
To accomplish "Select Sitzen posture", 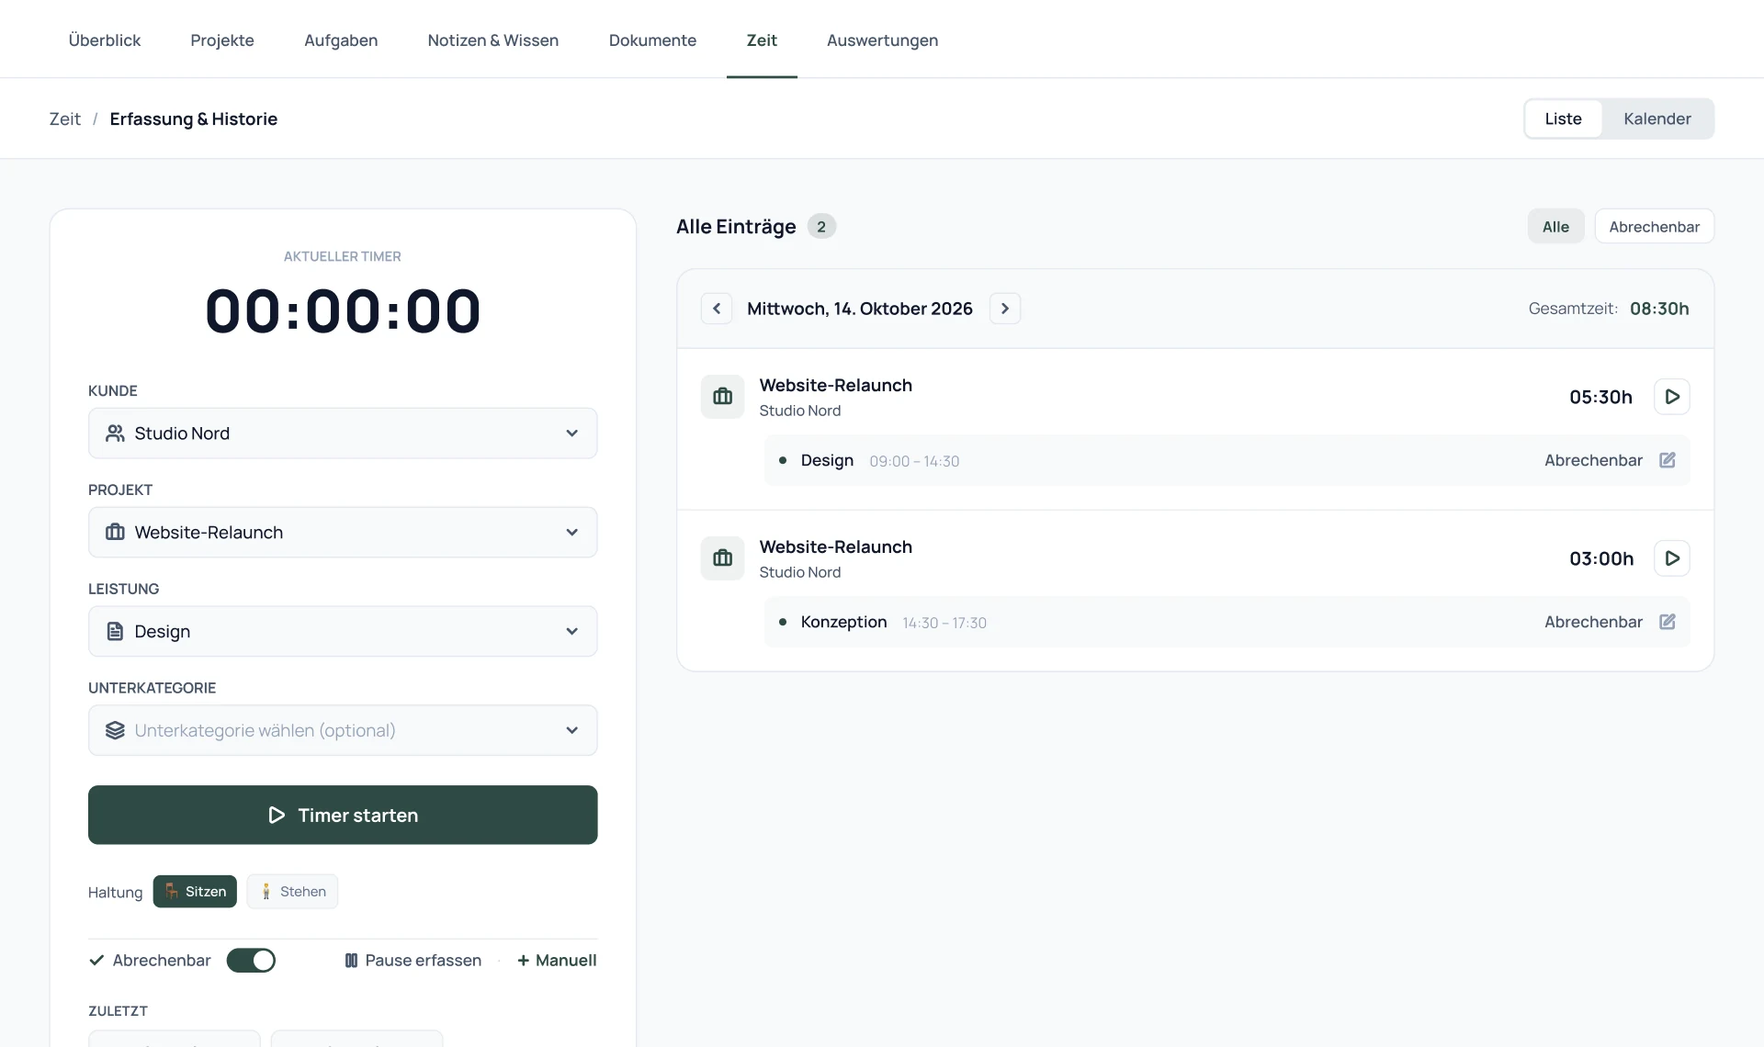I will [x=195, y=892].
